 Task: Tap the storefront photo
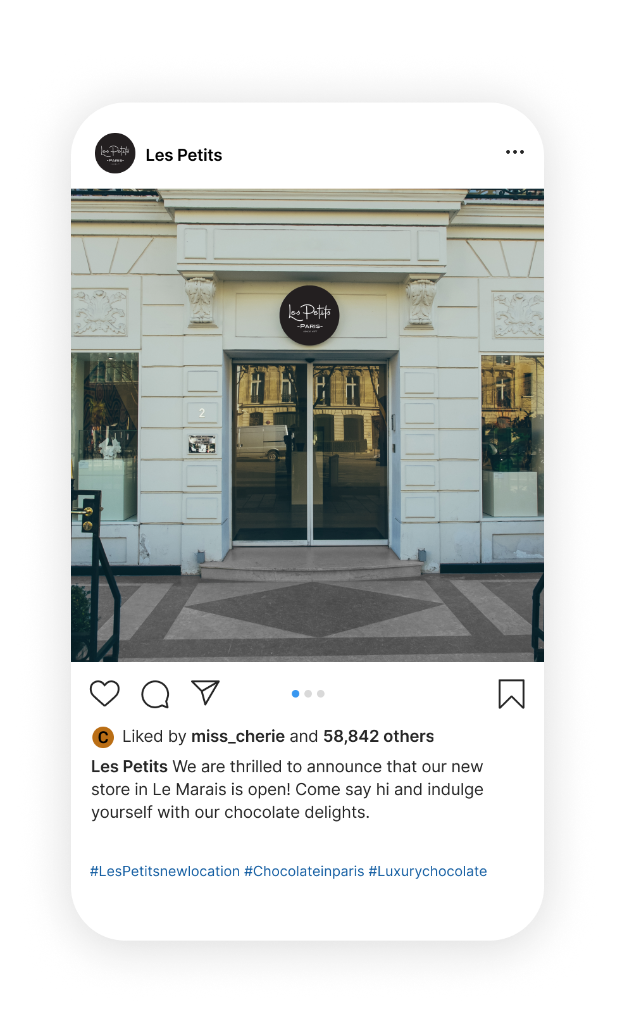coord(308,425)
